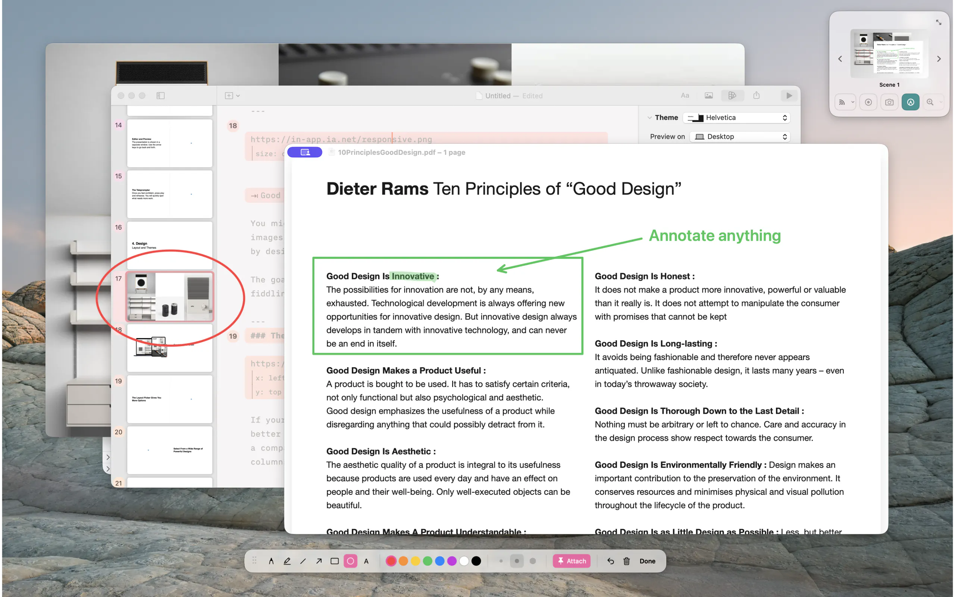Viewport: 955px width, 597px height.
Task: Choose the thin stroke size
Action: 501,561
